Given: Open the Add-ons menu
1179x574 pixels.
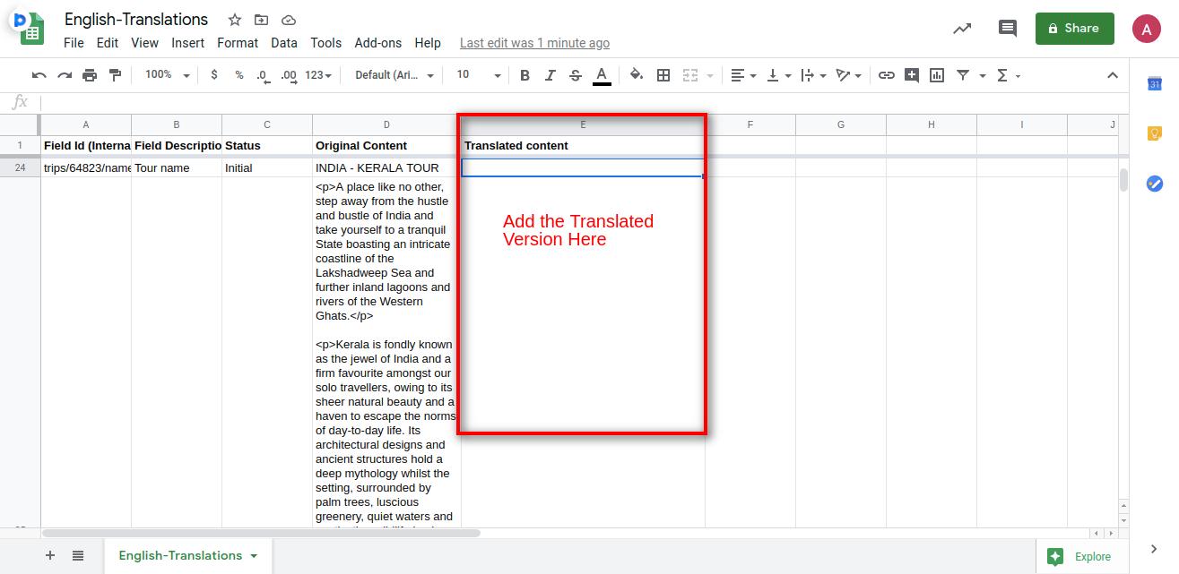Looking at the screenshot, I should [377, 43].
